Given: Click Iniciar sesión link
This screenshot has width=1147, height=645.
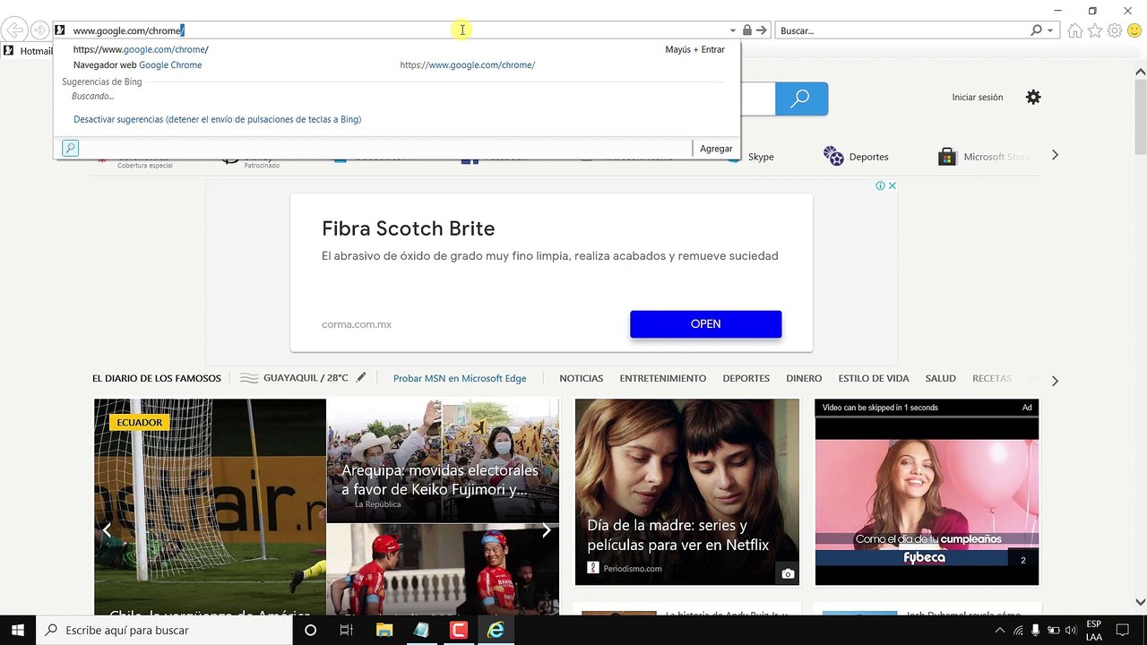Looking at the screenshot, I should point(978,97).
